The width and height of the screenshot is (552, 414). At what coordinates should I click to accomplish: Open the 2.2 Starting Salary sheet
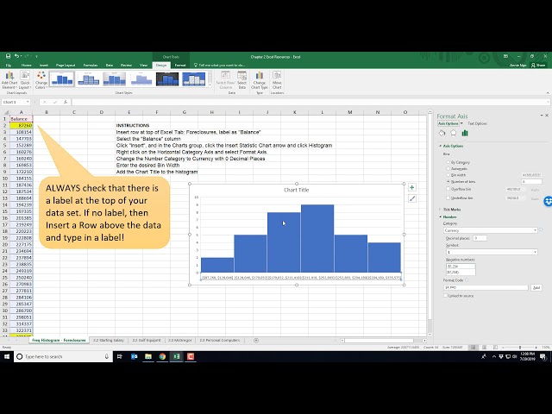pos(109,340)
